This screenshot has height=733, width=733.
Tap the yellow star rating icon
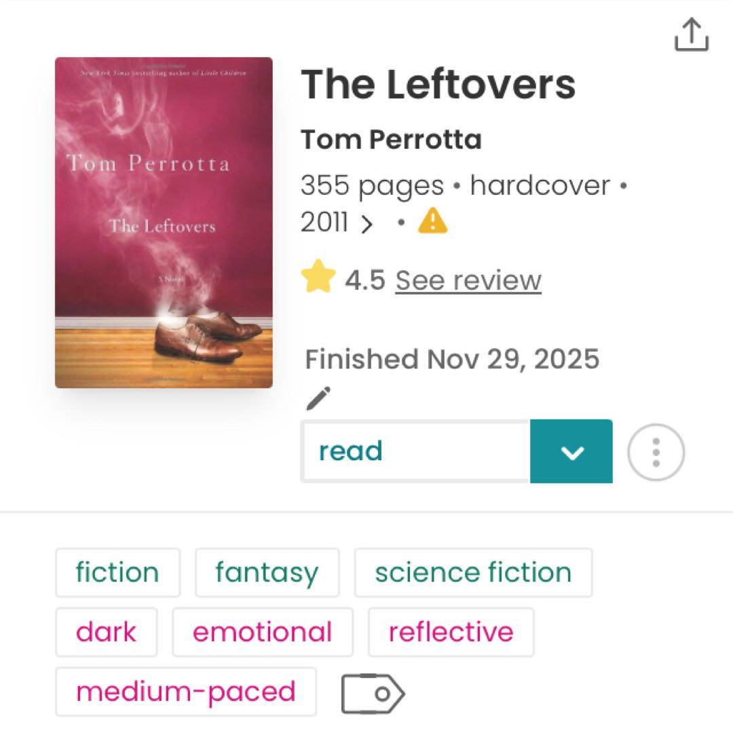coord(319,278)
